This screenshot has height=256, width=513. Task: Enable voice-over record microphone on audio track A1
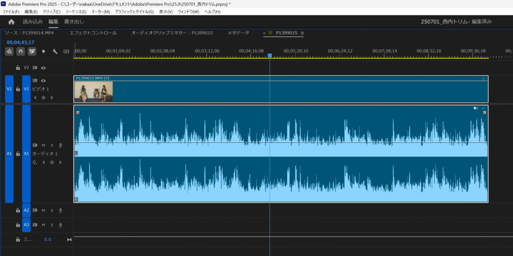(x=60, y=145)
